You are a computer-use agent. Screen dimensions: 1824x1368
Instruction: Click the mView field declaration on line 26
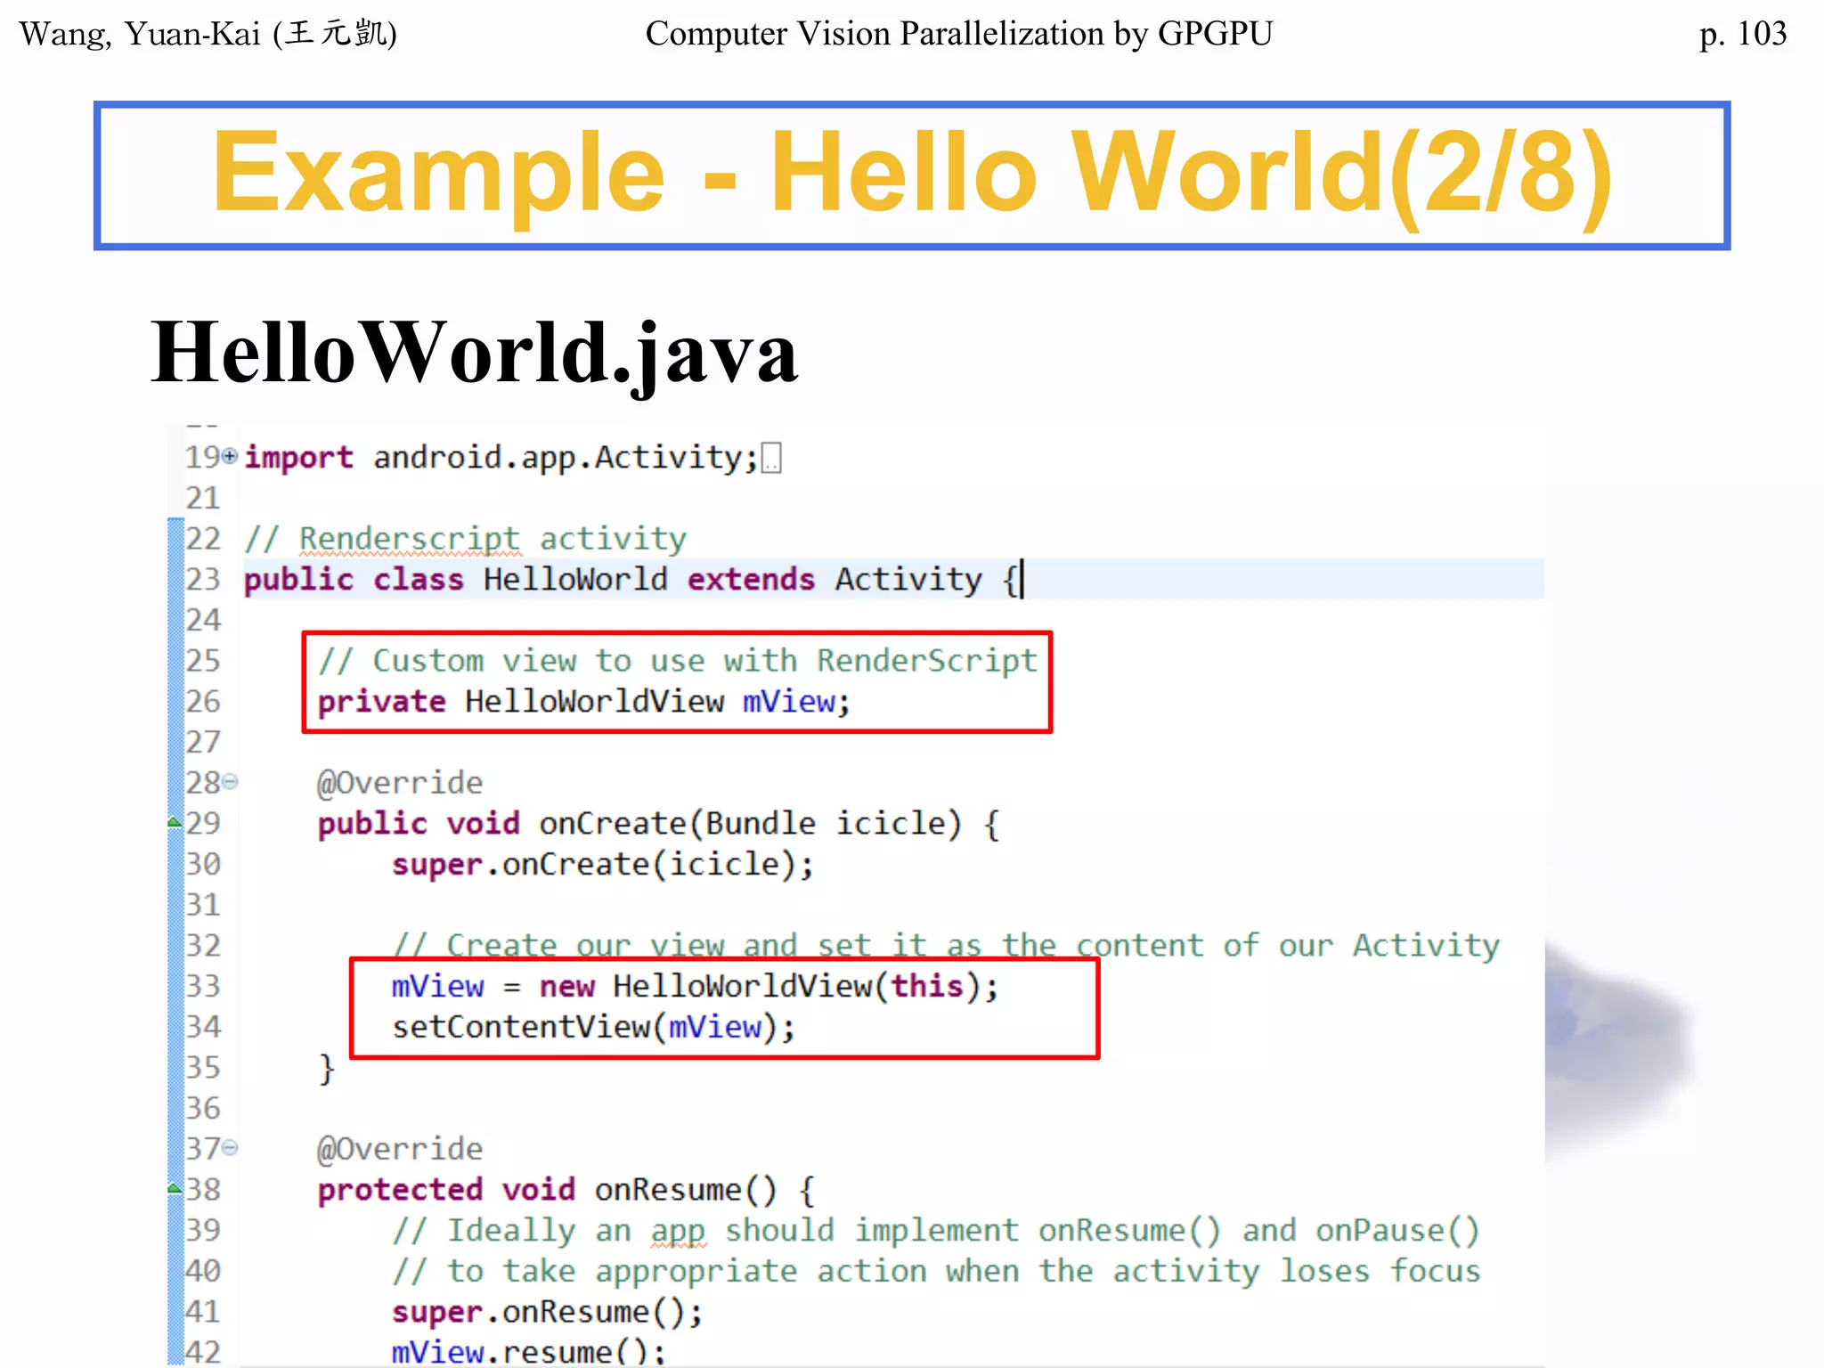(789, 702)
